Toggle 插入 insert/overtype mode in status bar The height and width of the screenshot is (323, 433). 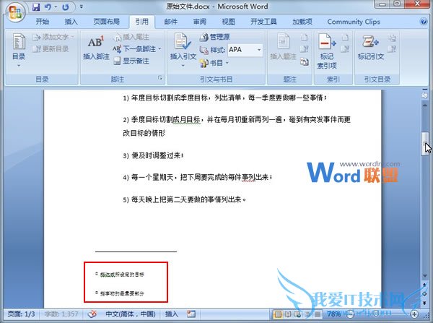[x=172, y=314]
